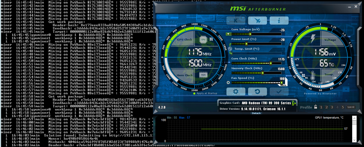Click the monitor graph scrollbar thumb
The width and height of the screenshot is (364, 147).
click(x=355, y=122)
